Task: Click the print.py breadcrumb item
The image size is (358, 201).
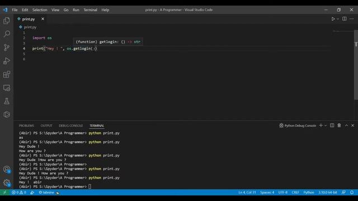Action: (x=30, y=27)
